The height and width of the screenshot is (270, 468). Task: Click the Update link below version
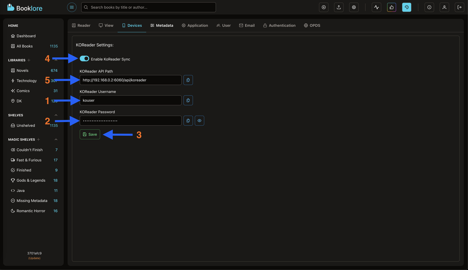point(34,258)
